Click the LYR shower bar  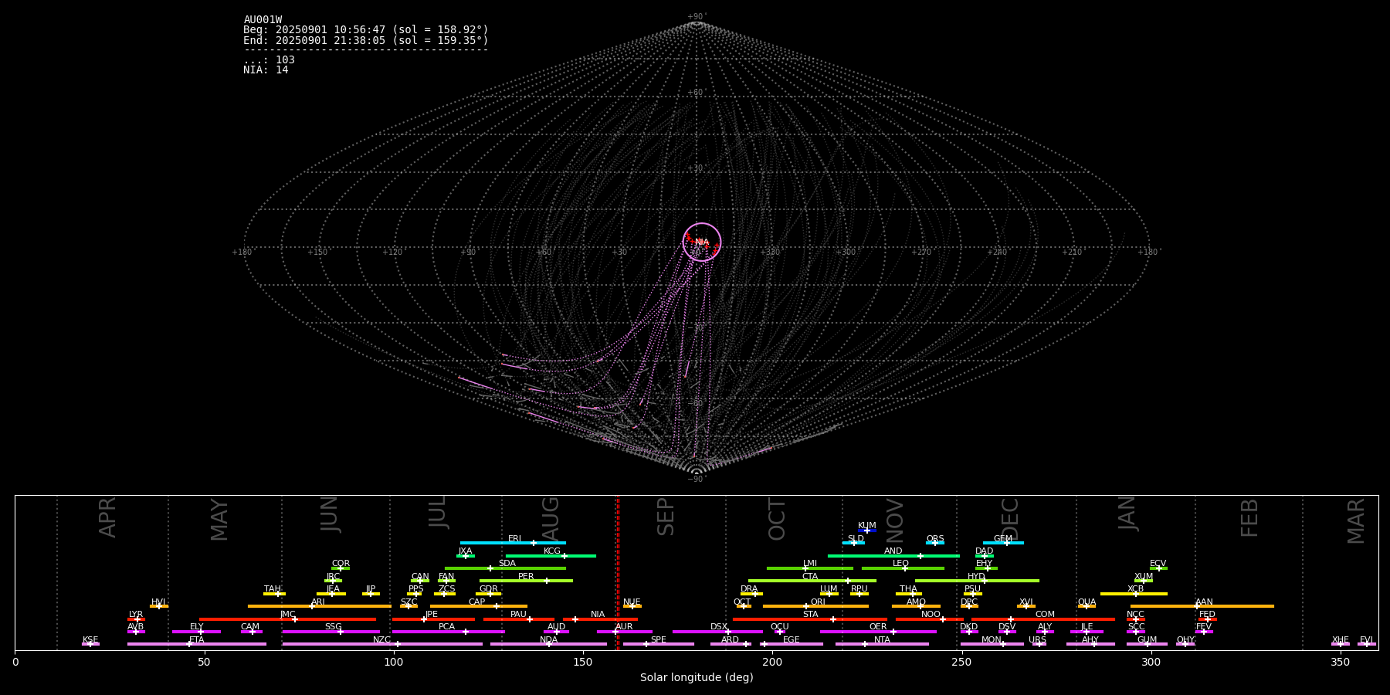tap(136, 619)
